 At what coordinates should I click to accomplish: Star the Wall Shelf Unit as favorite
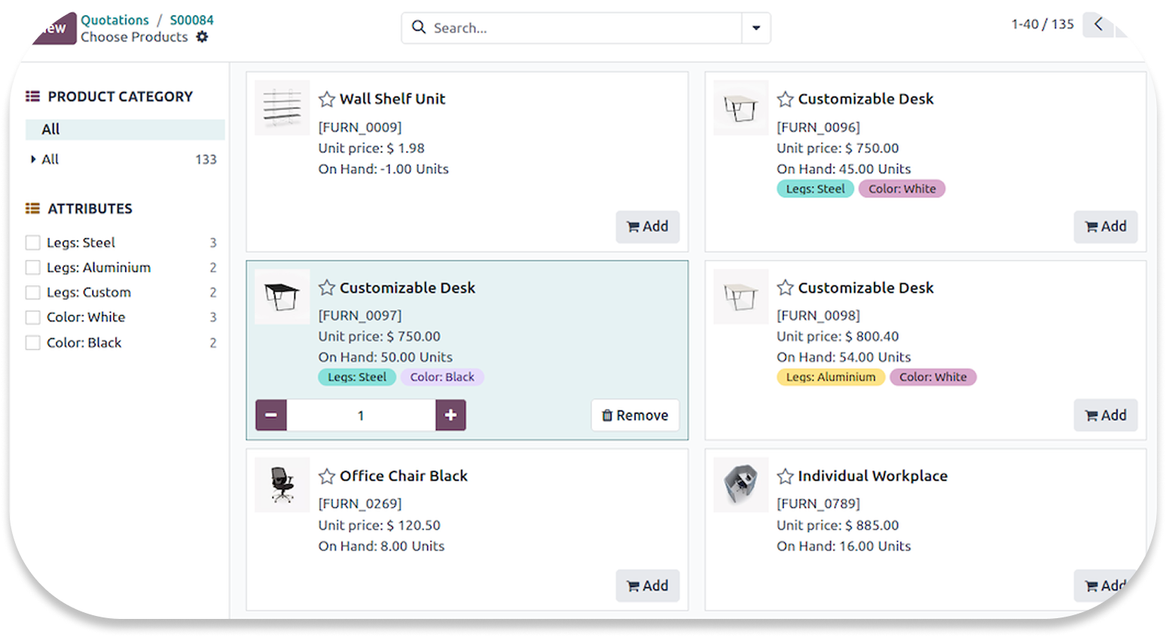(x=326, y=99)
